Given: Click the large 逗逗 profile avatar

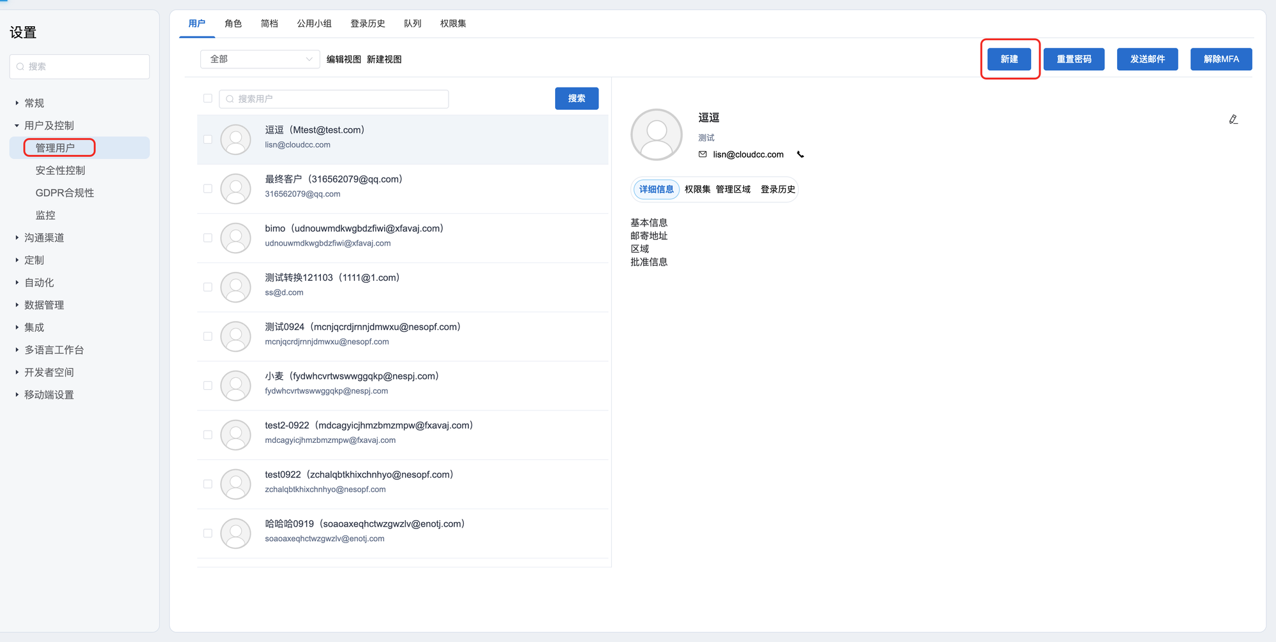Looking at the screenshot, I should coord(656,135).
